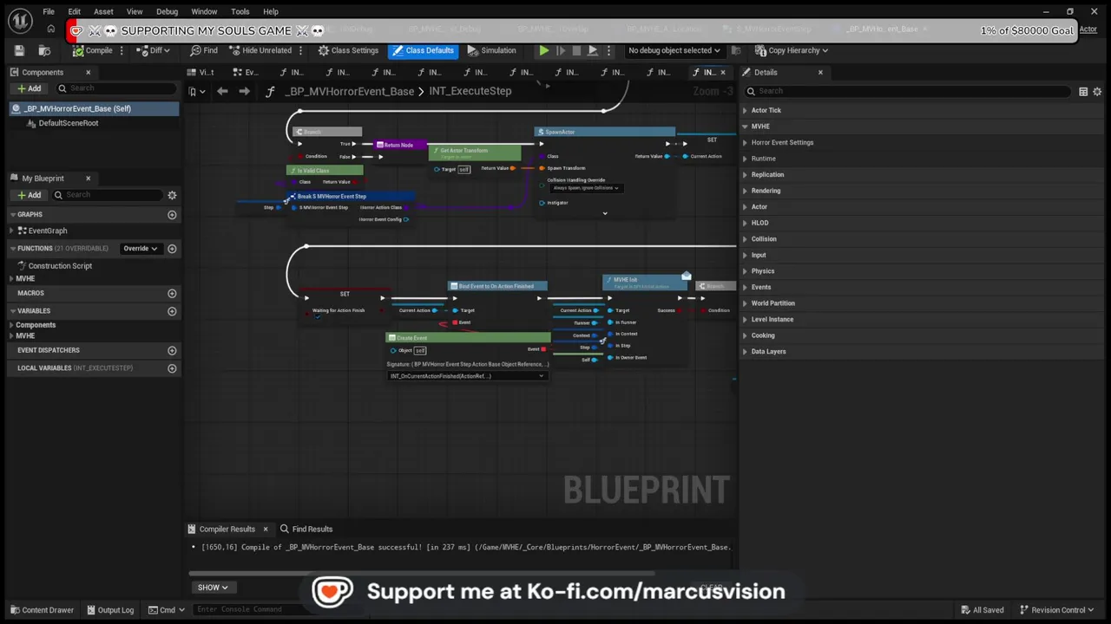Select _BP_MVHorrorEvent_Base (Self) component
This screenshot has width=1111, height=624.
pos(94,108)
